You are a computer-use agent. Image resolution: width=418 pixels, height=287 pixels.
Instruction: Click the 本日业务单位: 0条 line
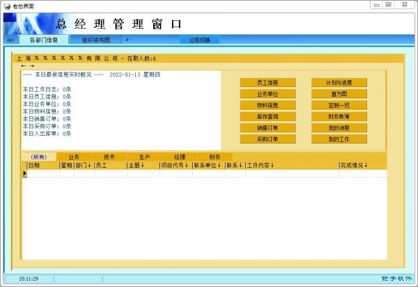click(47, 104)
